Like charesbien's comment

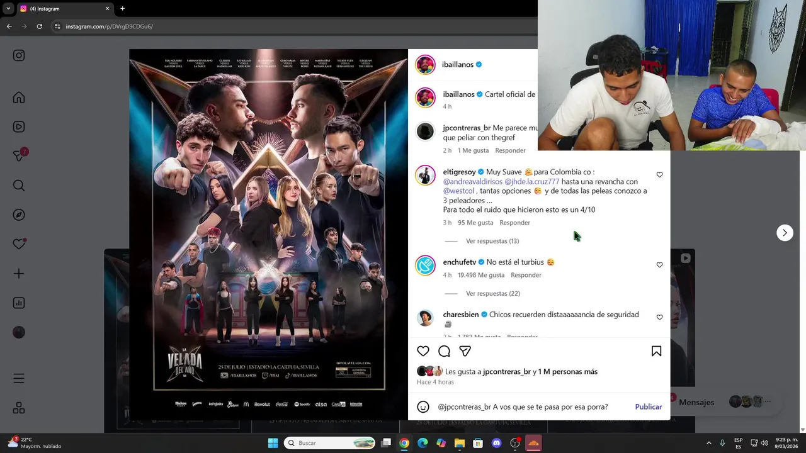coord(659,317)
